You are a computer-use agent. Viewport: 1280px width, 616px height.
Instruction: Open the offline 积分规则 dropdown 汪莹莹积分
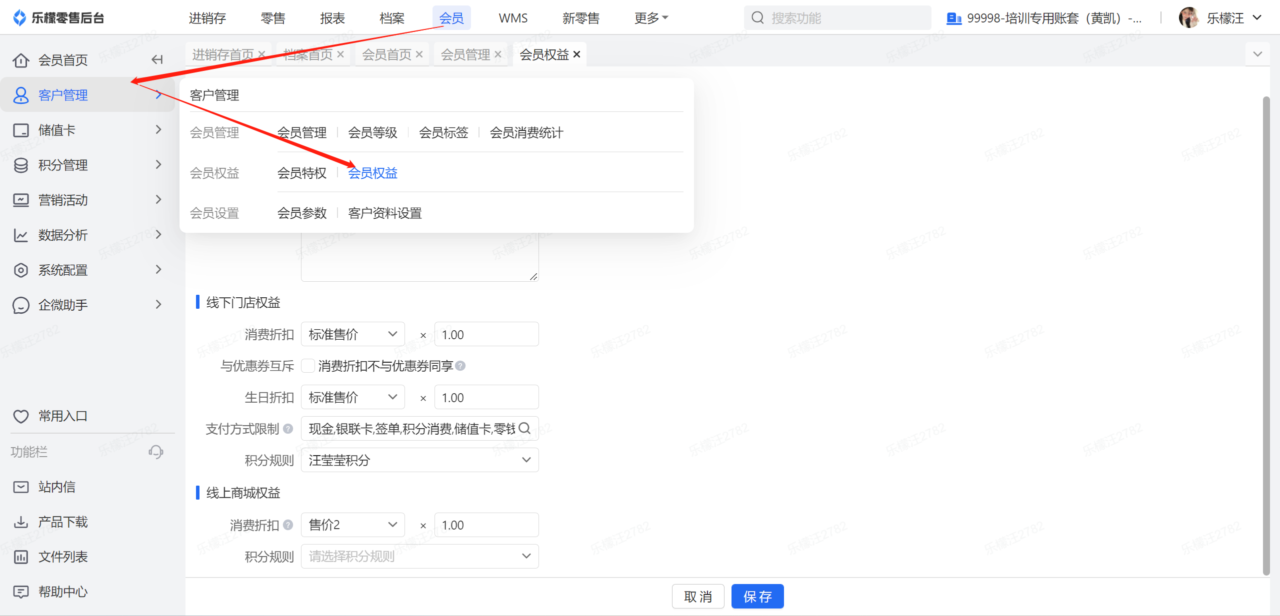(419, 460)
